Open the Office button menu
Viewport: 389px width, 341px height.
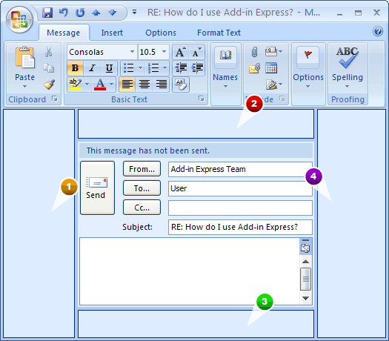19,19
